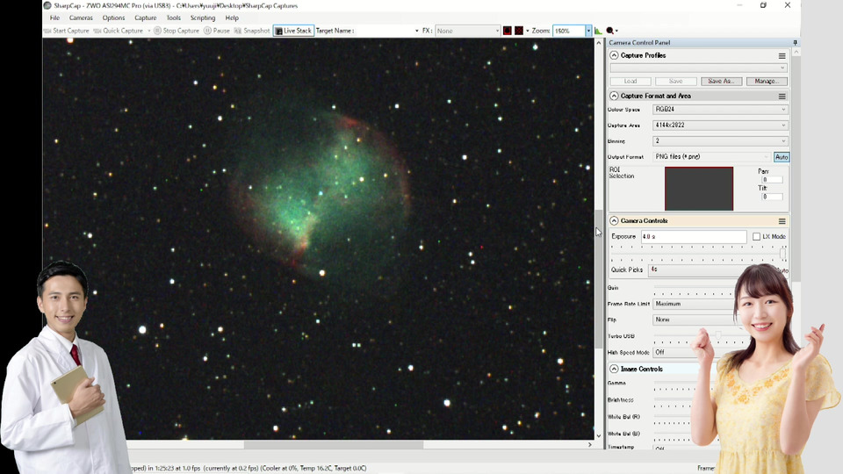Open Capture Profiles hamburger menu
This screenshot has width=843, height=474.
pos(782,56)
